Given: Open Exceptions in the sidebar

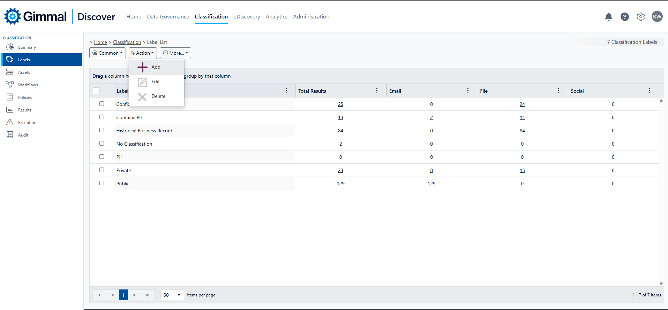Looking at the screenshot, I should (28, 123).
